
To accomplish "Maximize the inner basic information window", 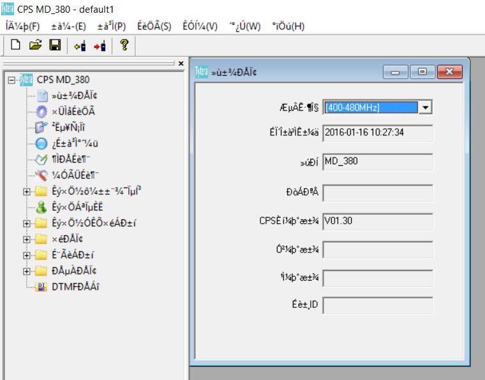I will tap(422, 72).
